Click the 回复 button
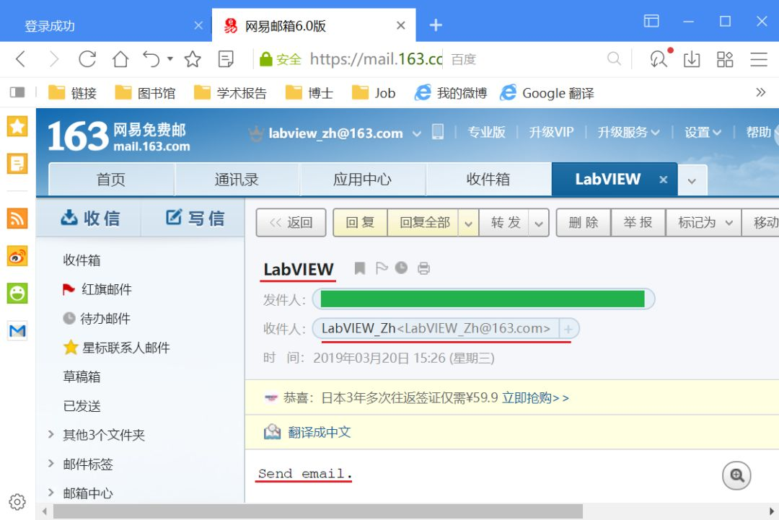 click(x=360, y=223)
